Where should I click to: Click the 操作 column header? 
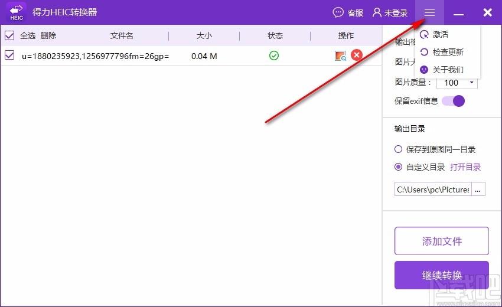point(346,35)
